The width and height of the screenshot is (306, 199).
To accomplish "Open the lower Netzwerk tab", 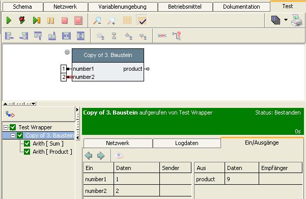I will (x=118, y=143).
